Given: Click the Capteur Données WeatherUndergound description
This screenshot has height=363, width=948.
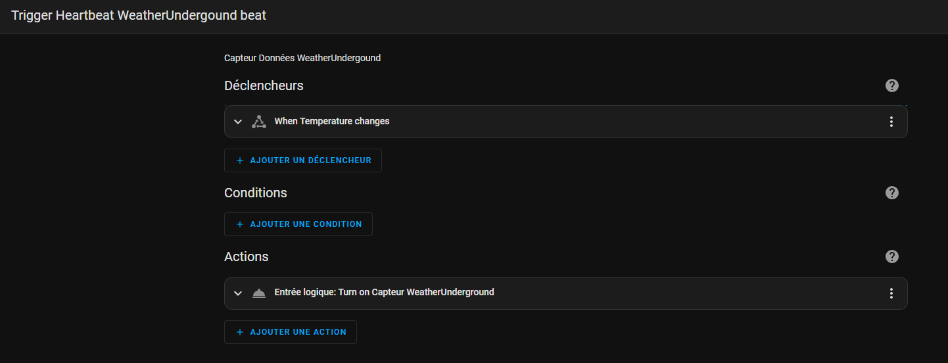Looking at the screenshot, I should tap(302, 58).
